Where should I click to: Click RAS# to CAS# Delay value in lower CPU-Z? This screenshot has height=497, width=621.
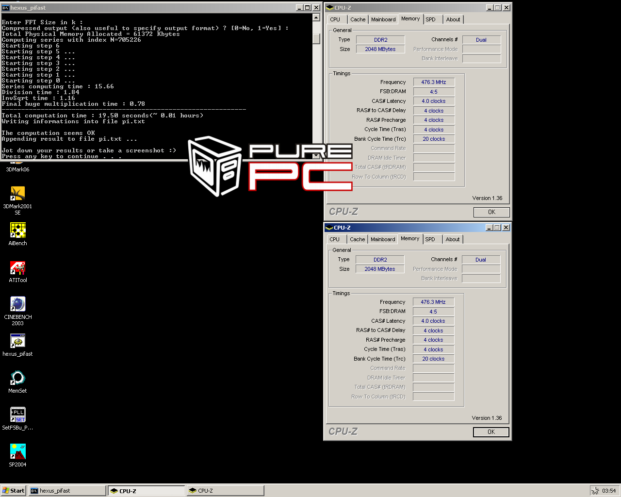(x=433, y=331)
